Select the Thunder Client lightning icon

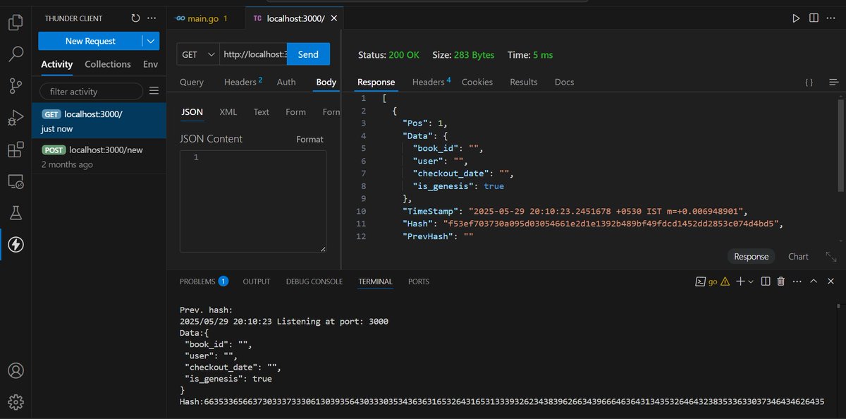[x=16, y=245]
